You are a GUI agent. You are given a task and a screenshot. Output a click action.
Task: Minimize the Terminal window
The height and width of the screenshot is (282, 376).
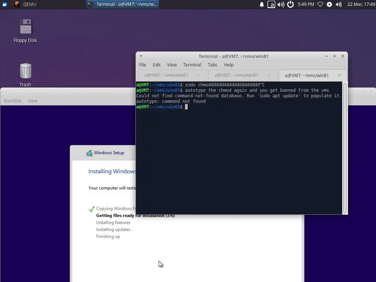(x=326, y=56)
